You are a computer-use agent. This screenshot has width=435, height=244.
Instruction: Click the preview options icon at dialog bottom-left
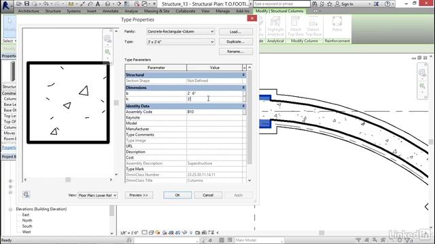[26, 195]
